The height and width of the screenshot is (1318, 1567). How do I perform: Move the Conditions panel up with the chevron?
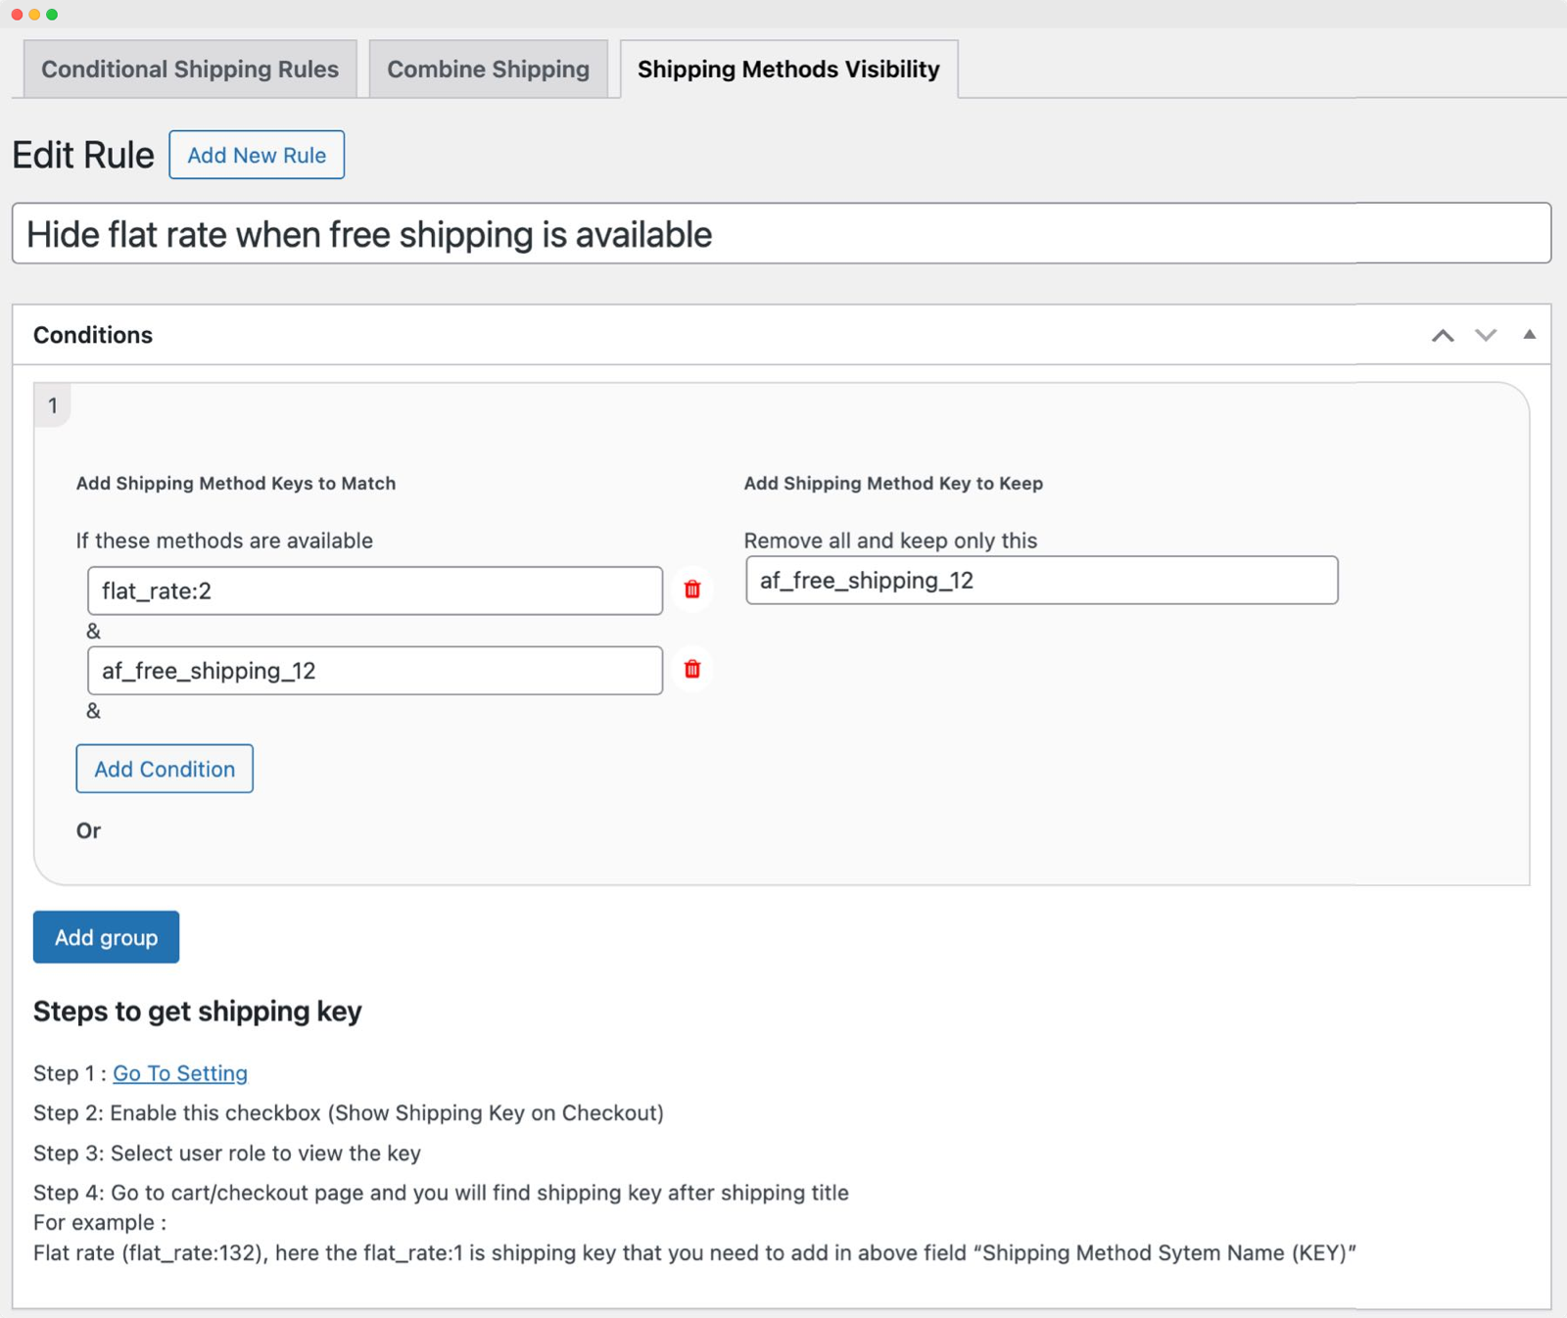tap(1442, 335)
